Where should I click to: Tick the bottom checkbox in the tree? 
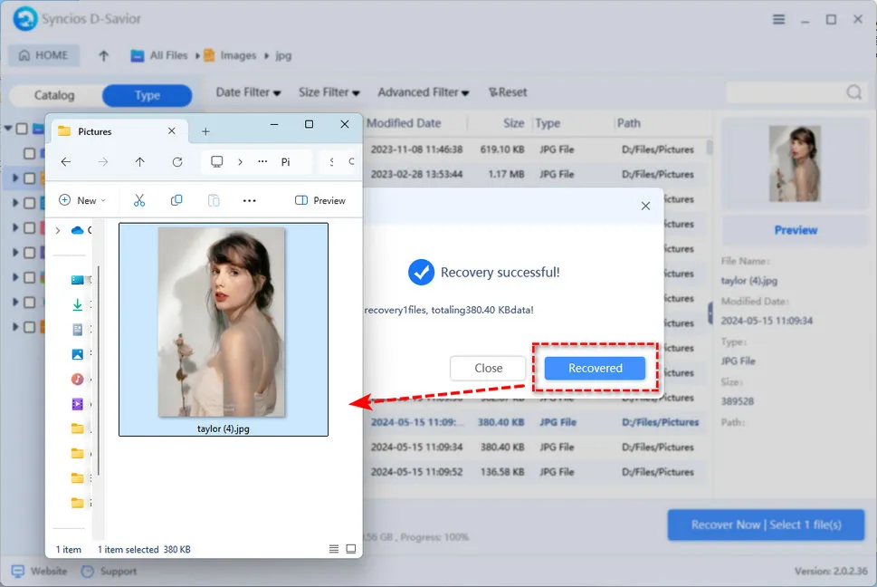pos(30,327)
